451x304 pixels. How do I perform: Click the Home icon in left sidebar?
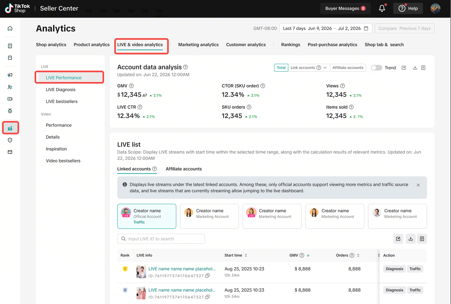(x=10, y=28)
